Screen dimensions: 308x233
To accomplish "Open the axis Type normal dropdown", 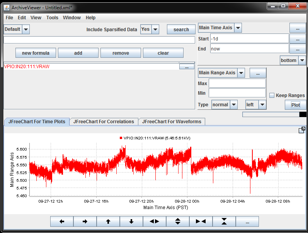I will click(x=234, y=105).
